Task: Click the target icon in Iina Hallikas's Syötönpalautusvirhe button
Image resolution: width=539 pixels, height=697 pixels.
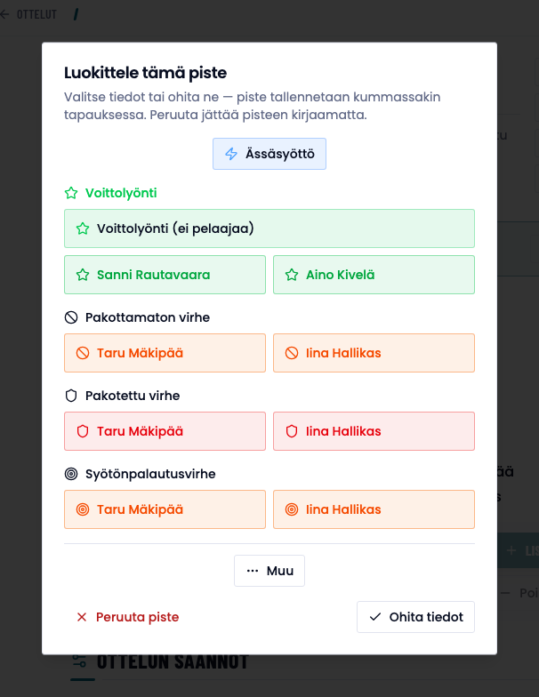Action: point(292,509)
